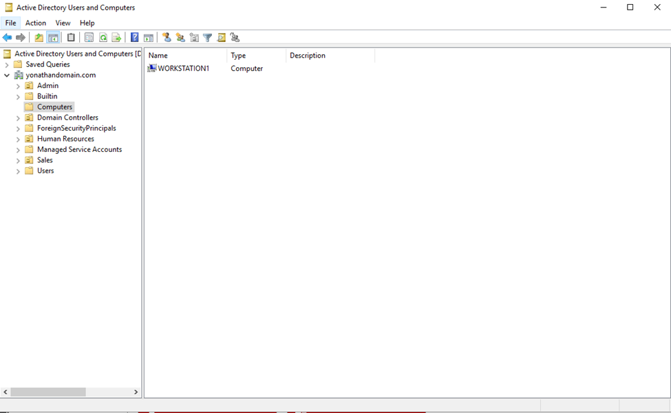Select ForeignSecurityPrincipals in the tree

coord(76,128)
